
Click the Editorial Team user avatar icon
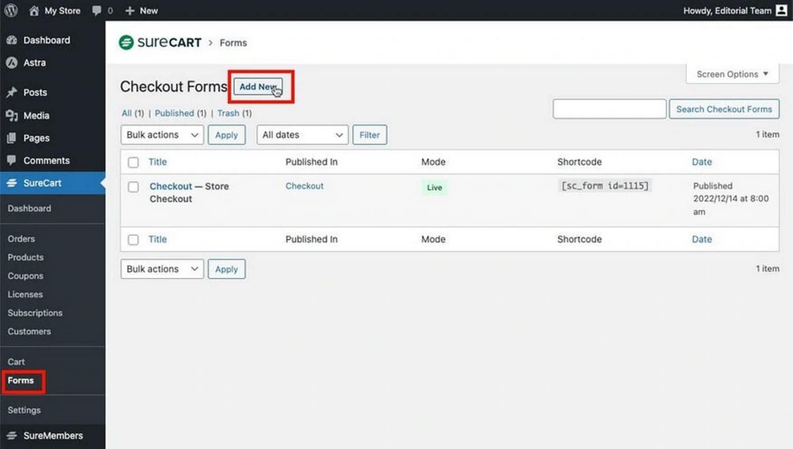pyautogui.click(x=782, y=11)
